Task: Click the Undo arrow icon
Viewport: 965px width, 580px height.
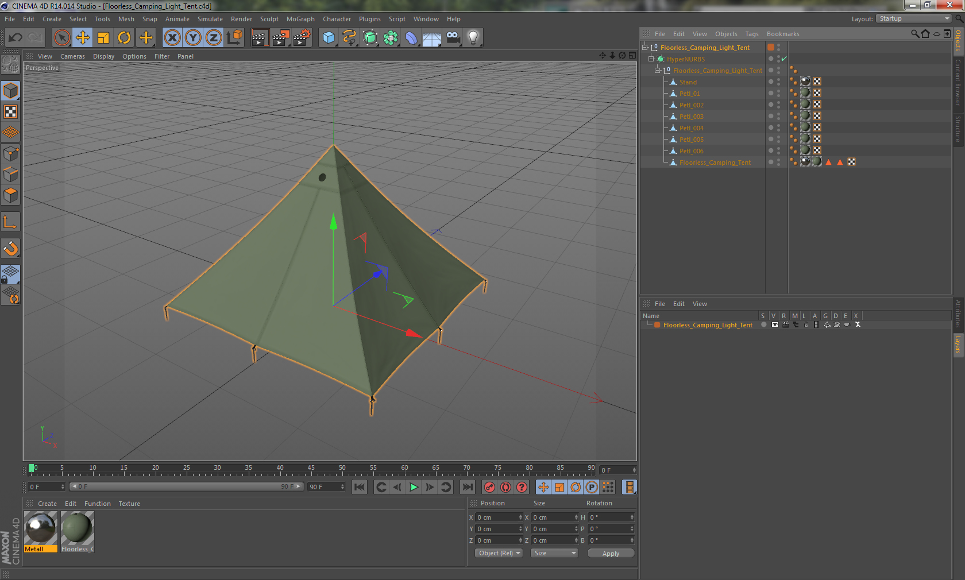Action: pos(16,38)
